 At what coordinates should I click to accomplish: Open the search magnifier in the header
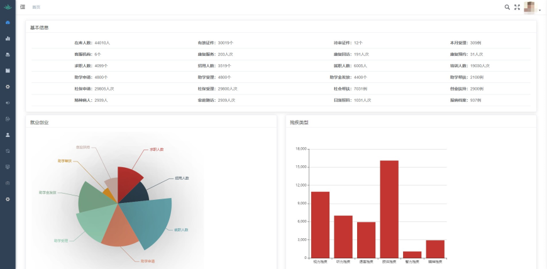tap(507, 7)
